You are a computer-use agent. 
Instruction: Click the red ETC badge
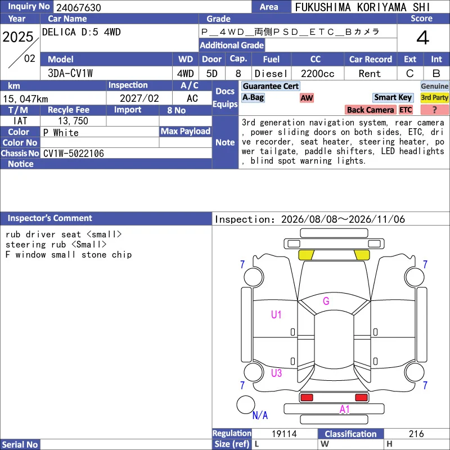click(x=406, y=110)
